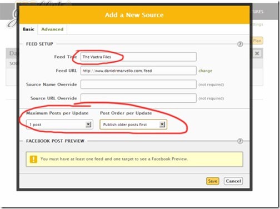Click the Feed URL label
This screenshot has width=280, height=209.
[x=66, y=71]
